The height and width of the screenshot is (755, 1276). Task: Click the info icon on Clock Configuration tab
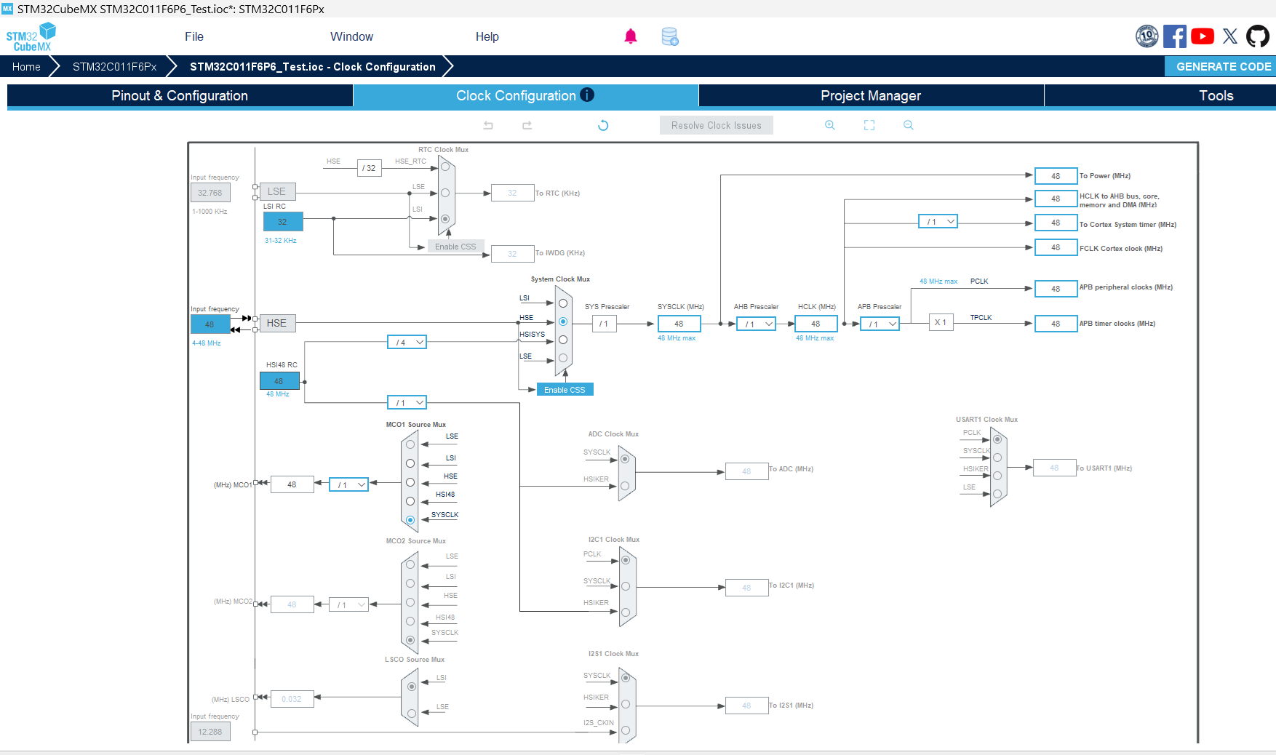coord(587,95)
